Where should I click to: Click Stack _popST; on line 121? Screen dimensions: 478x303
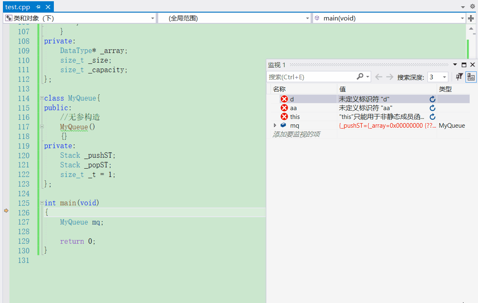click(x=86, y=165)
